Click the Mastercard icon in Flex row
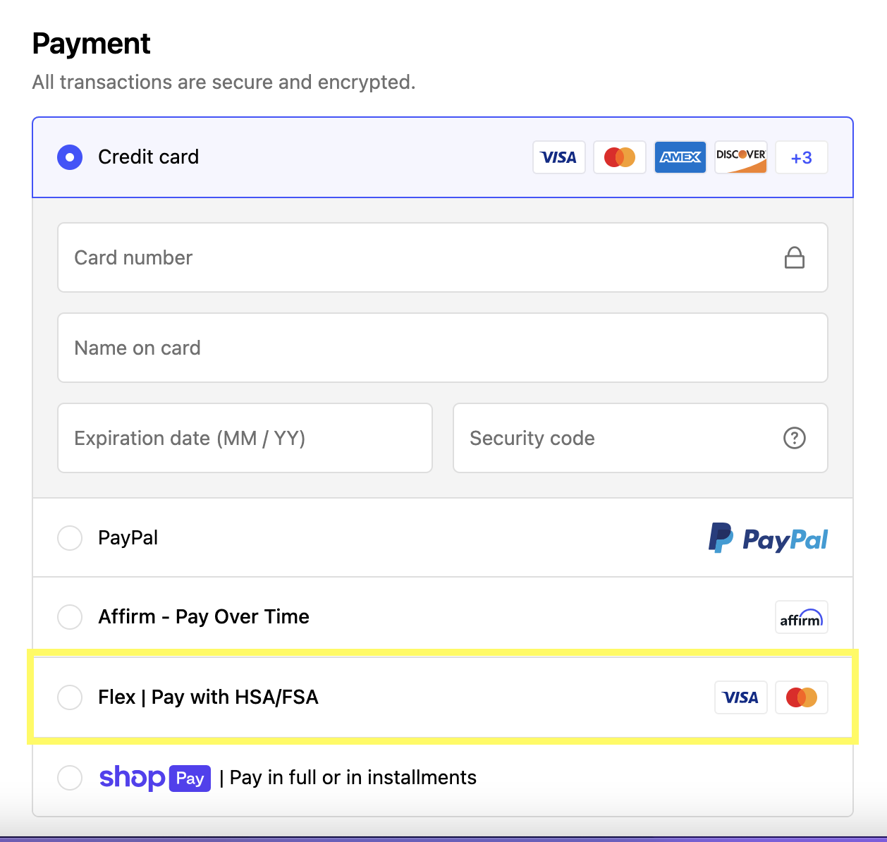Image resolution: width=887 pixels, height=842 pixels. [801, 697]
